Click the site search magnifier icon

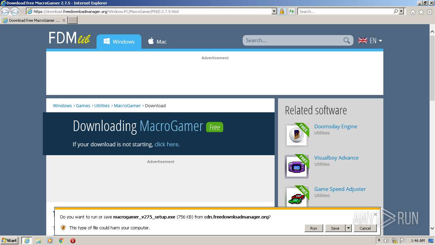(x=347, y=40)
